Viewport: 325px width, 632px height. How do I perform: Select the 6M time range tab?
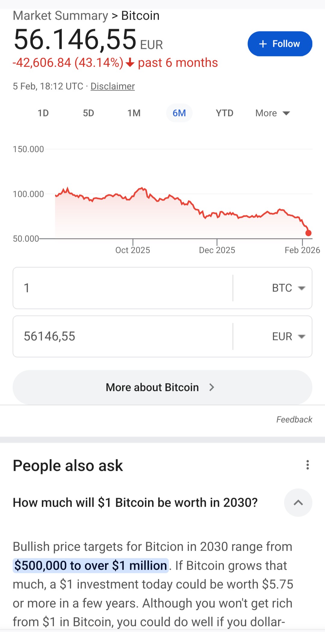(x=179, y=113)
